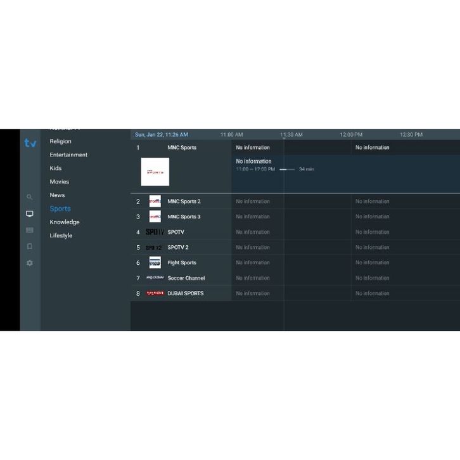The image size is (460, 460).
Task: Click the Fight Sports channel logo
Action: point(155,262)
